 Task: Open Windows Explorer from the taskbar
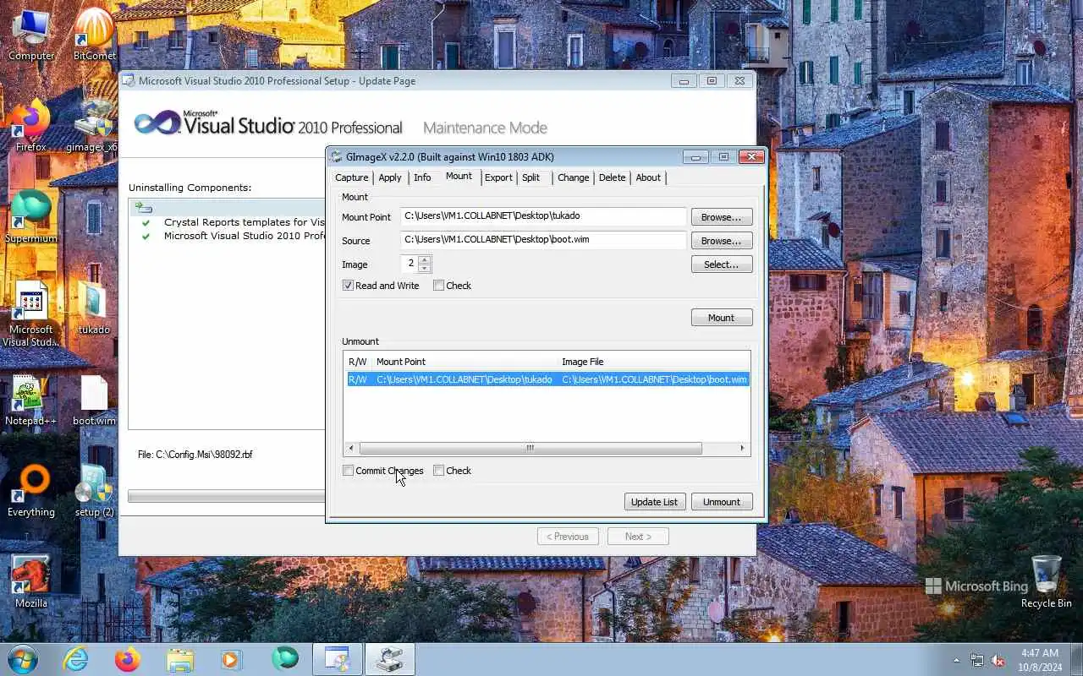pyautogui.click(x=180, y=659)
